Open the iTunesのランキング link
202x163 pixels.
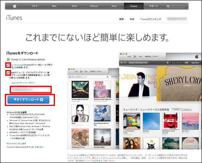(150, 19)
